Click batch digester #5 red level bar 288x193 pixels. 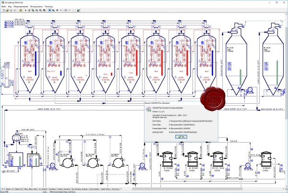[137, 62]
